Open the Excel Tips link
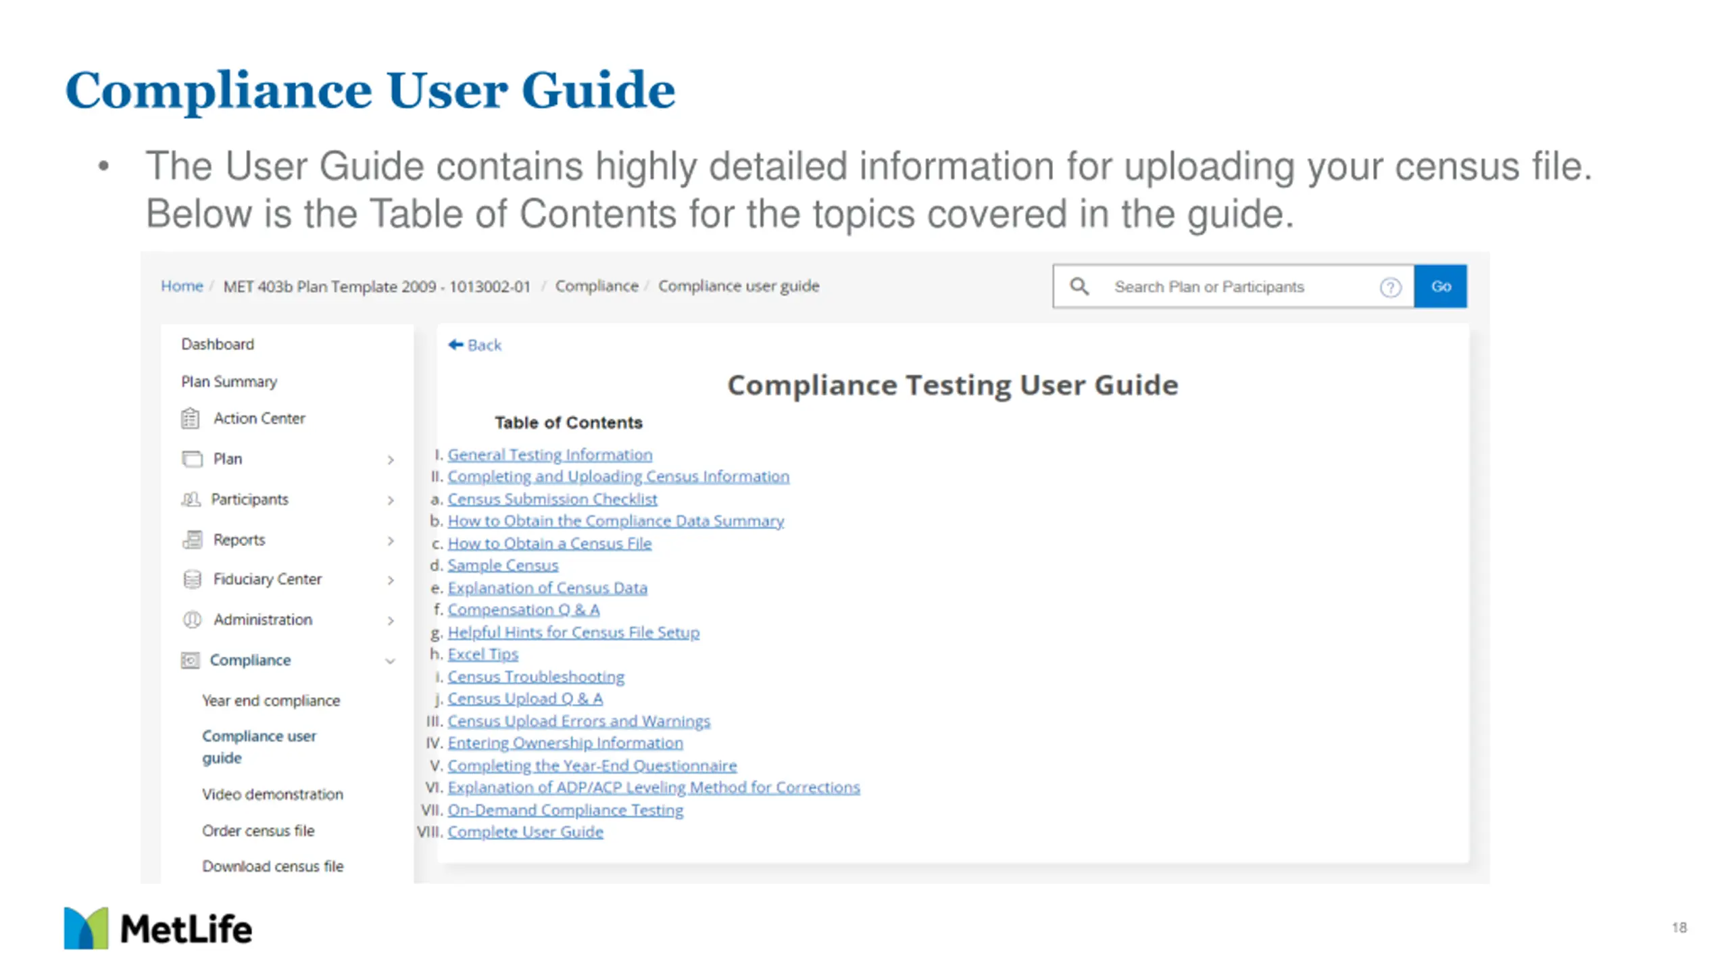This screenshot has height=973, width=1730. [x=483, y=654]
